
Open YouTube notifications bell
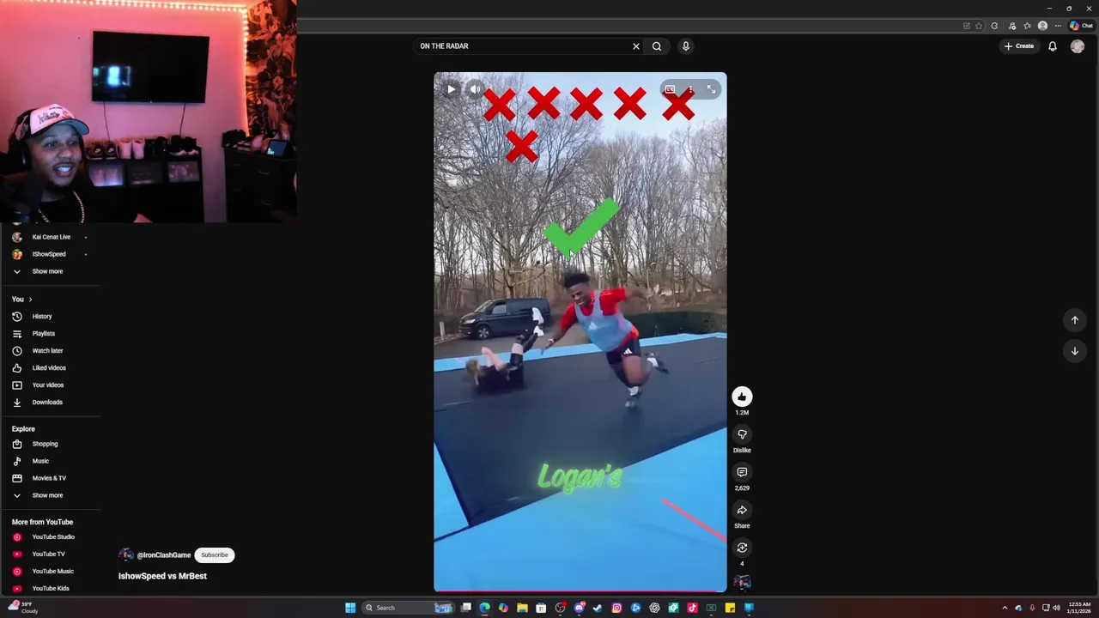pyautogui.click(x=1053, y=46)
